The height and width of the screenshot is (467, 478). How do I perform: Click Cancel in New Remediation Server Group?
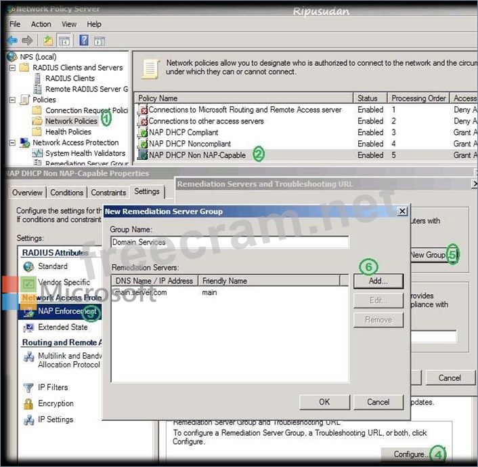pos(378,402)
